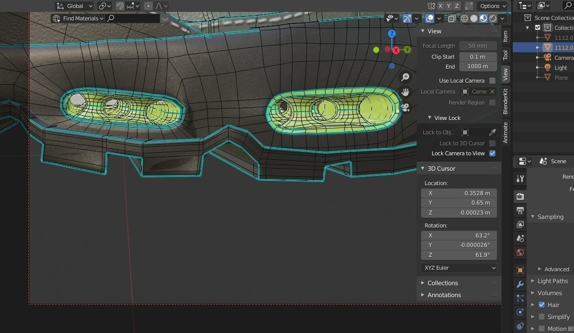574x333 pixels.
Task: Open the Modifier properties wrench icon
Action: [520, 284]
